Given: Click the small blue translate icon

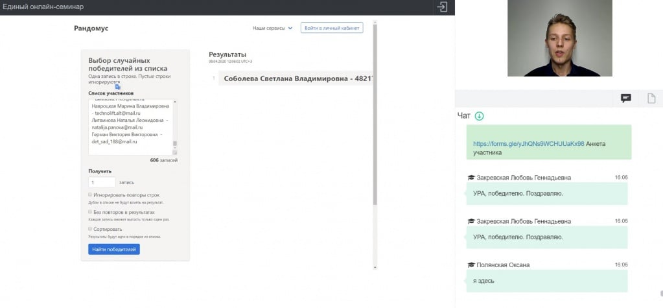Looking at the screenshot, I should tap(118, 86).
